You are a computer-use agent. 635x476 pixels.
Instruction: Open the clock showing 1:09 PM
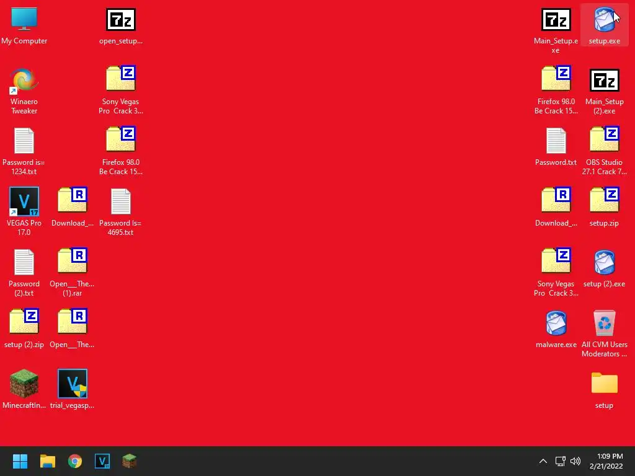[606, 461]
